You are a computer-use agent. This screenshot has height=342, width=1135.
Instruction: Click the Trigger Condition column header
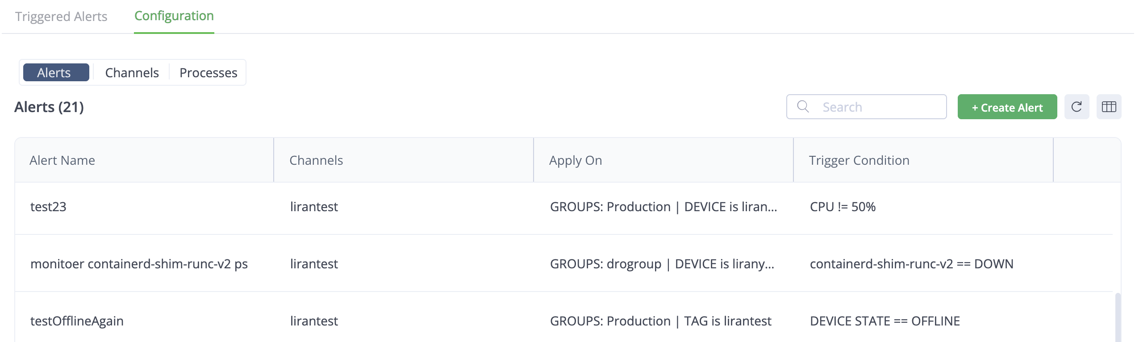(859, 160)
